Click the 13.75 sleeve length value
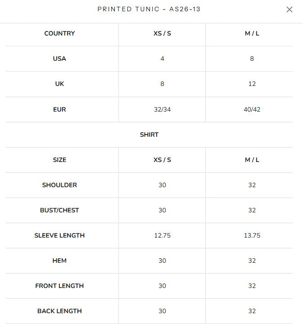 (x=252, y=235)
